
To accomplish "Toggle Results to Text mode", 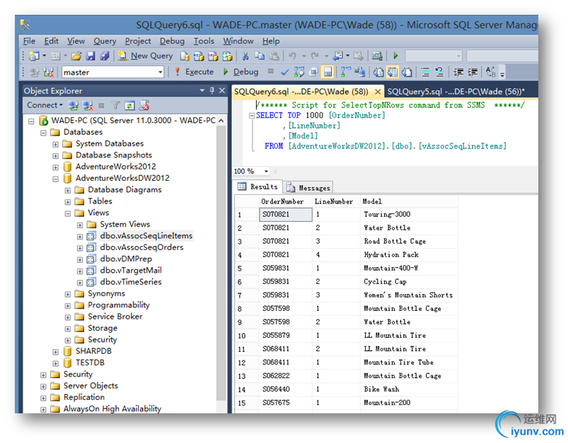I will pos(378,72).
